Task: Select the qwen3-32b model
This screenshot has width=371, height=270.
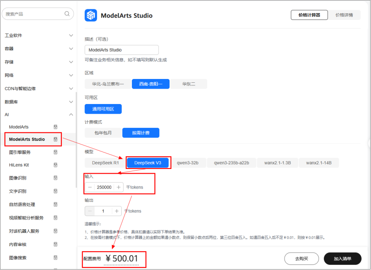Action: [188, 163]
